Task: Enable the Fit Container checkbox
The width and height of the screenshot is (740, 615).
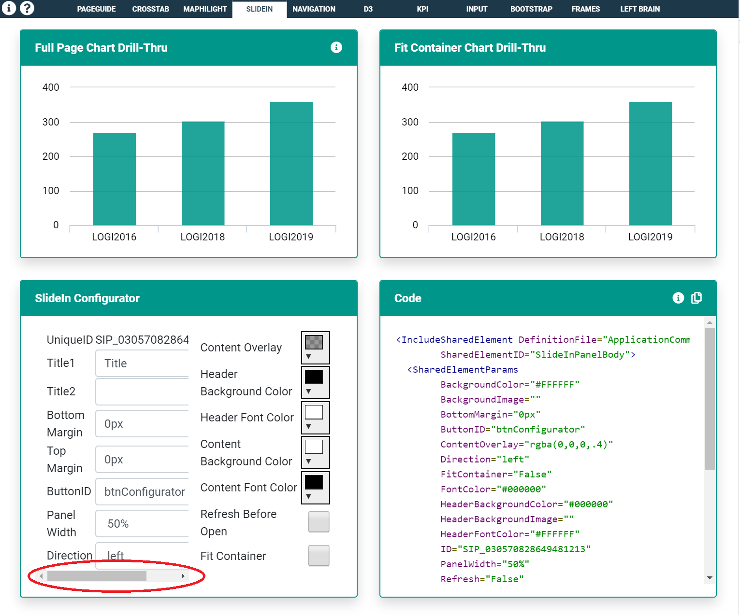Action: pos(319,556)
